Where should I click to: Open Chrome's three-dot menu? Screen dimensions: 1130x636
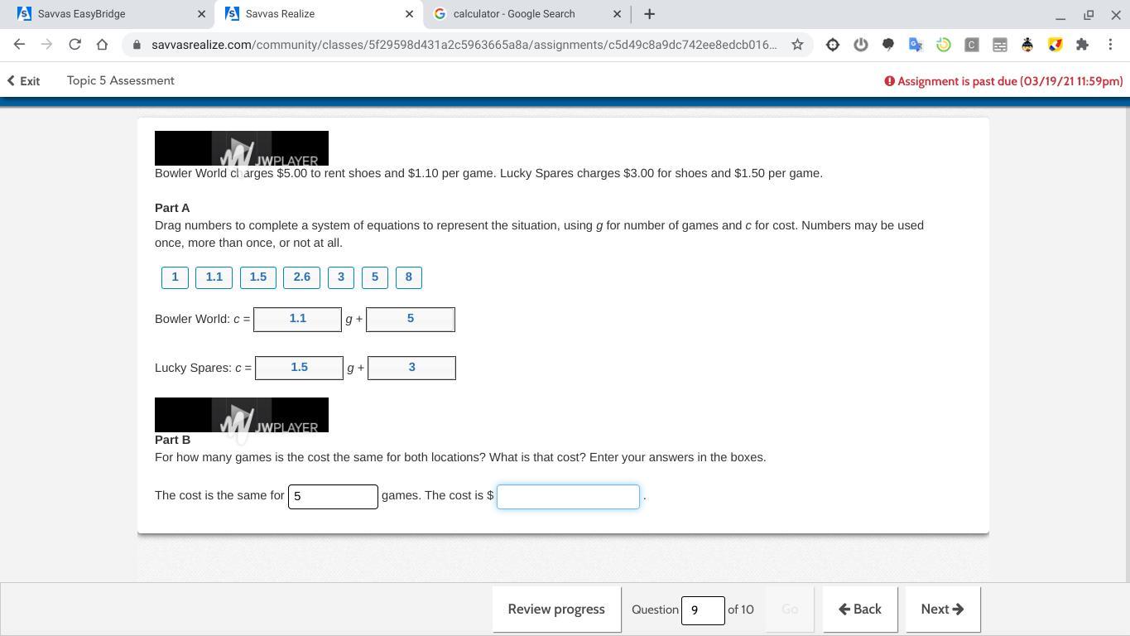[x=1110, y=45]
